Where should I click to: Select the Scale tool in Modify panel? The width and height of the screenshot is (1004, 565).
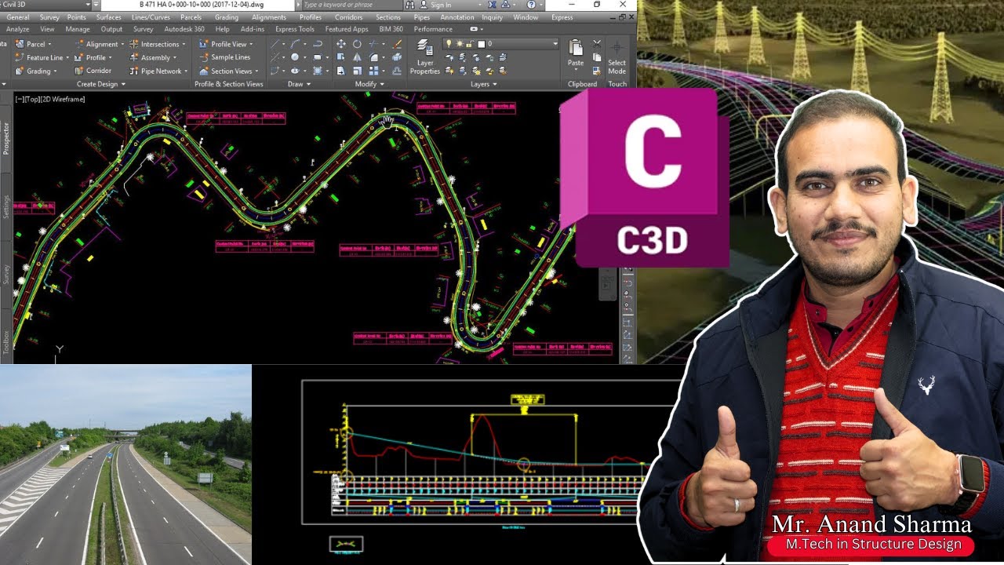coord(357,71)
